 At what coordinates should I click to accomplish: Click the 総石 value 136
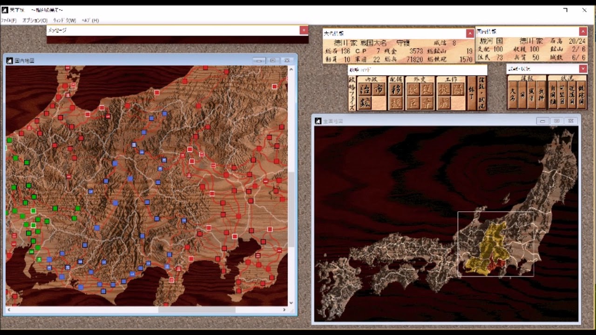(345, 51)
